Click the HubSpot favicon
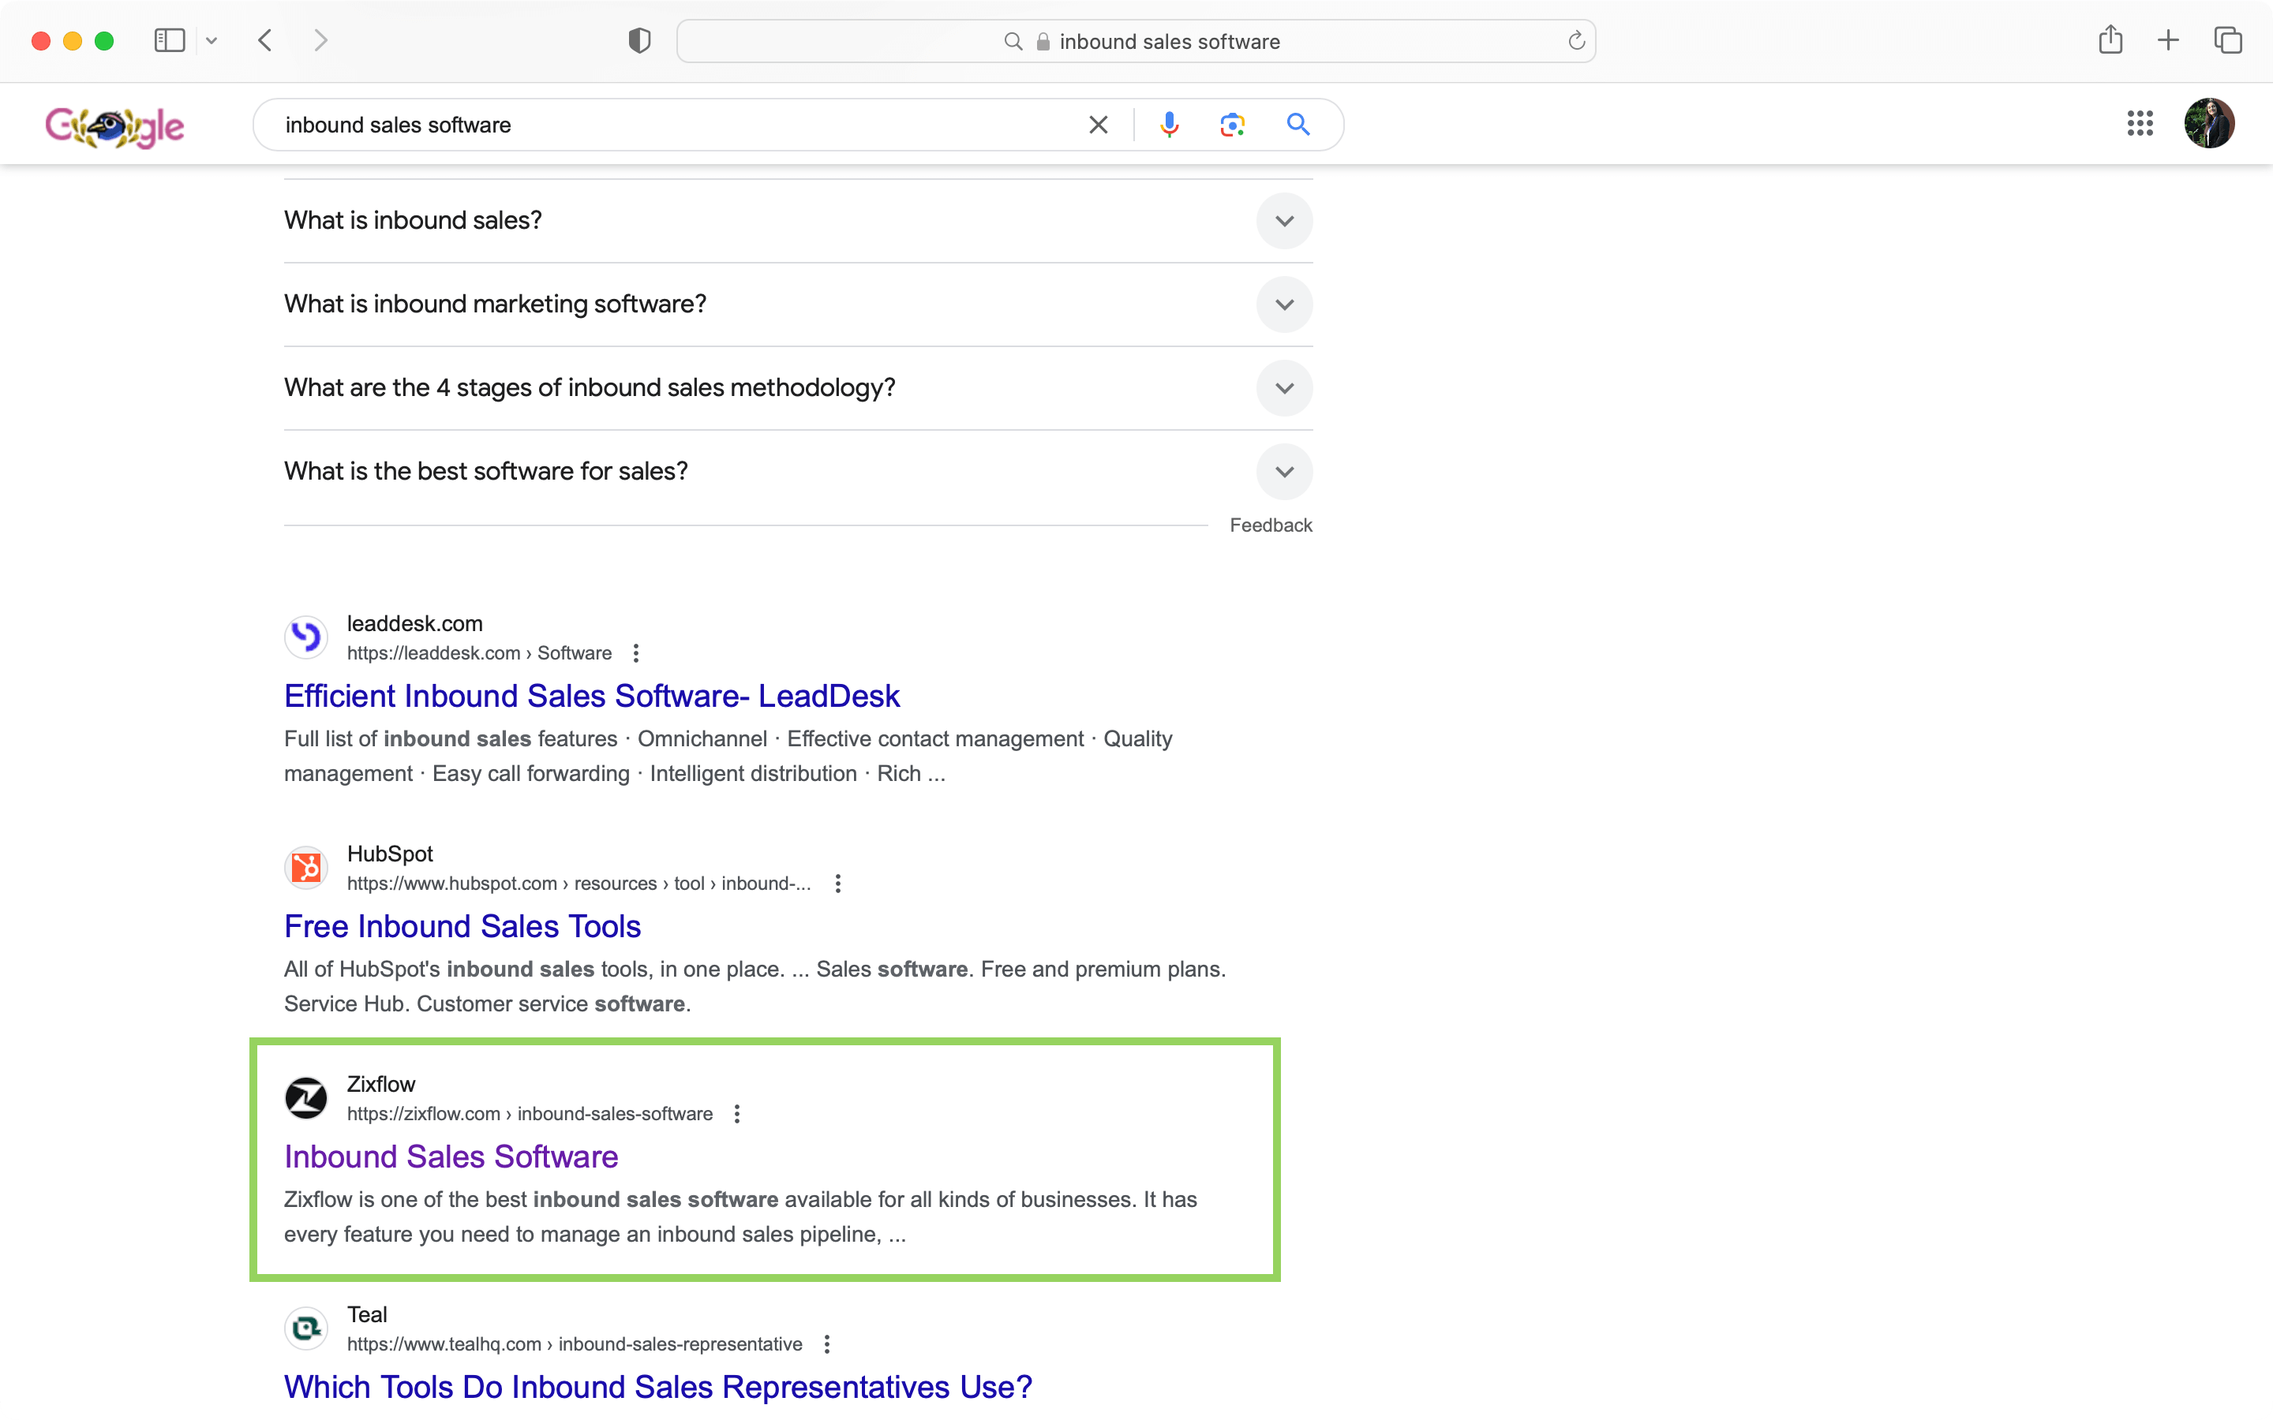The width and height of the screenshot is (2273, 1420). point(306,868)
